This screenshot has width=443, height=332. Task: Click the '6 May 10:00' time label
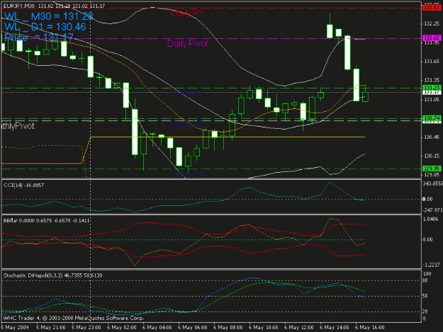263,328
